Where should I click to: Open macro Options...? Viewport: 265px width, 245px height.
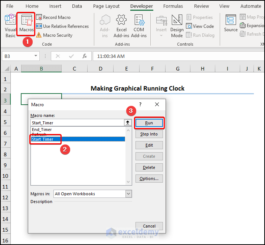click(149, 179)
